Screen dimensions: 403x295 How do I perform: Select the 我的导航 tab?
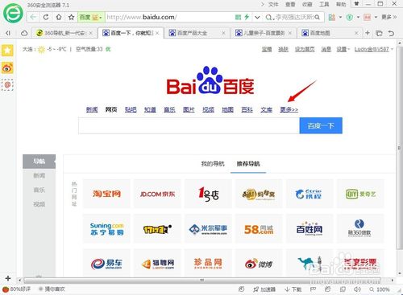pos(213,164)
